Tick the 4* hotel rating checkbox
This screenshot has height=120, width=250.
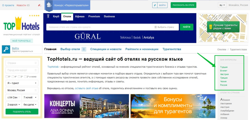point(13,77)
